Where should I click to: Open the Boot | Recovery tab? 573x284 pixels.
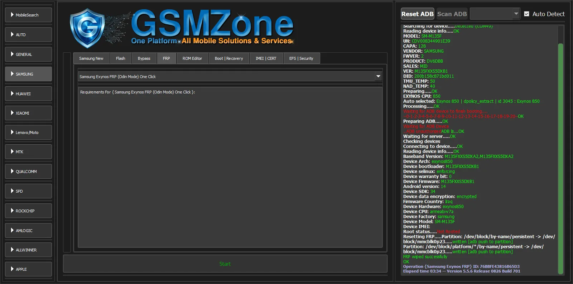(229, 58)
